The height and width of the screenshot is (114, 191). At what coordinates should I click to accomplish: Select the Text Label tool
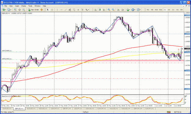(x=82, y=10)
